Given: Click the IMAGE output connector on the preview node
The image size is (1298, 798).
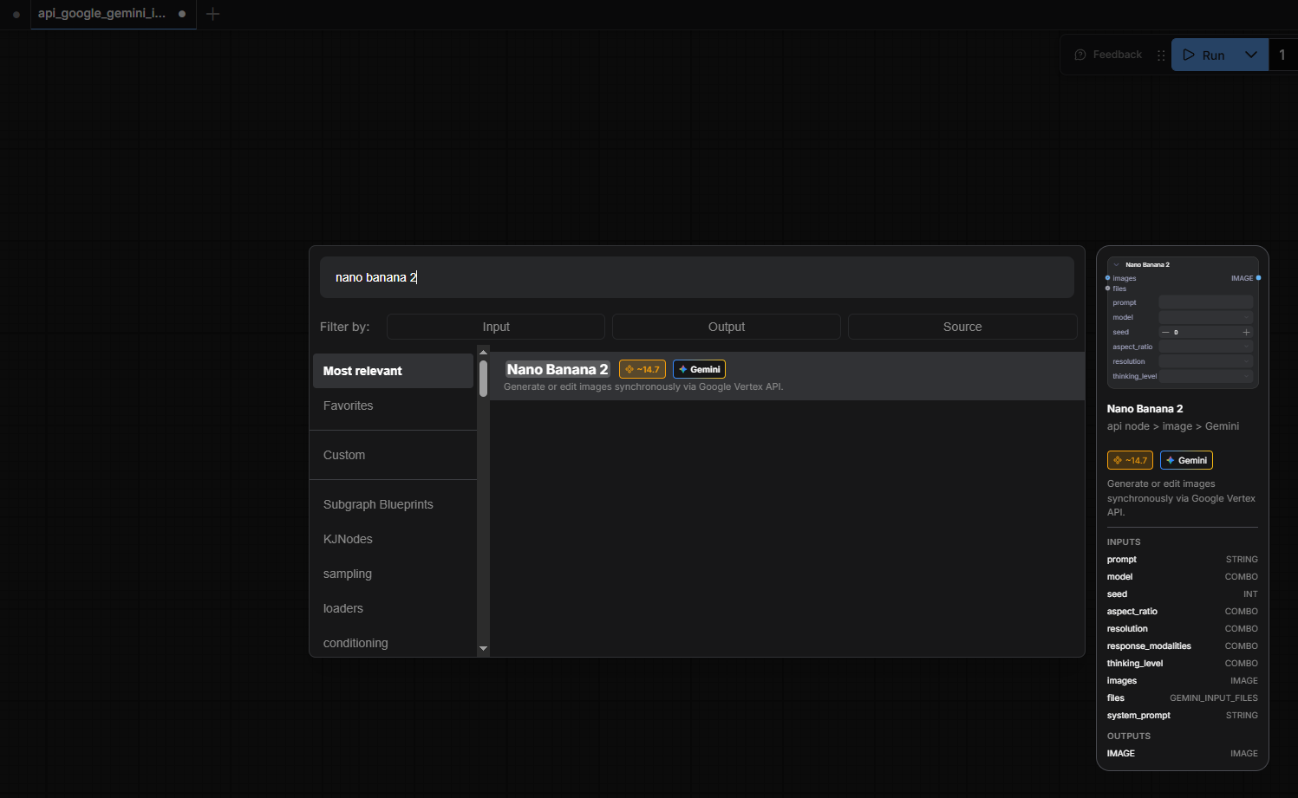Looking at the screenshot, I should point(1258,278).
